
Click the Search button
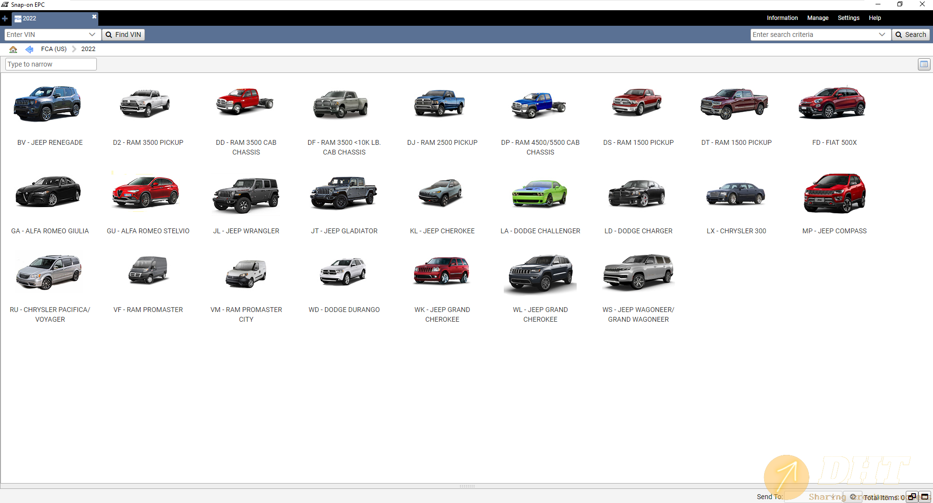[x=911, y=35]
